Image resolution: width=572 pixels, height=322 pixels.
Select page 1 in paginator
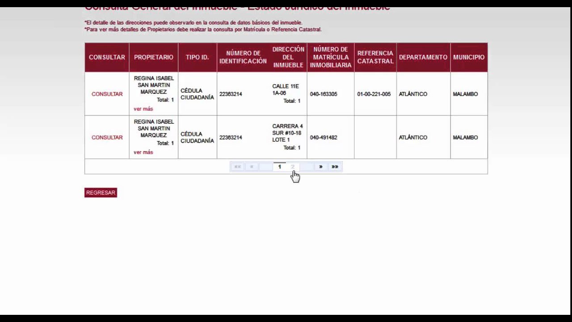280,167
